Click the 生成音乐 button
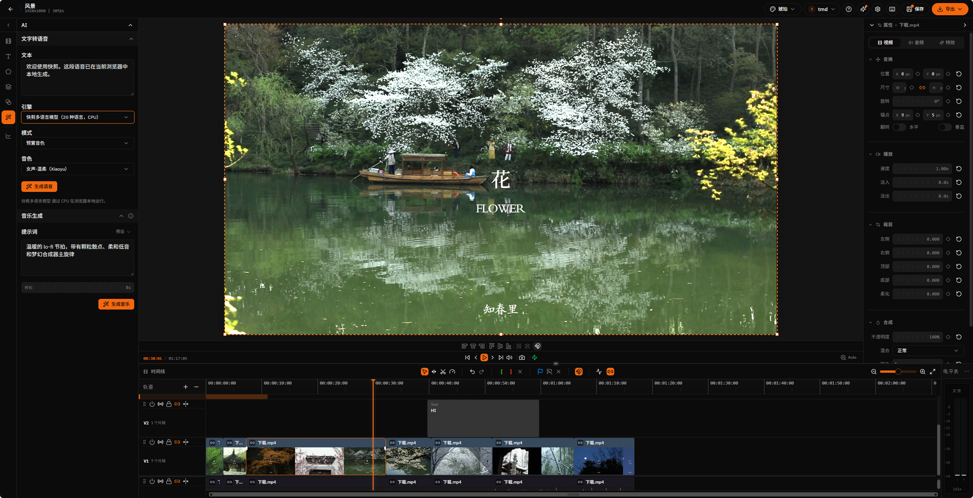Screen dimensions: 973x498 coord(116,304)
